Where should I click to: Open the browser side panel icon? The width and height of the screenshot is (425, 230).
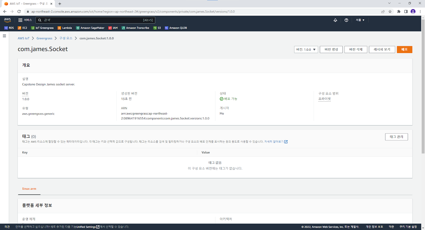(x=406, y=11)
